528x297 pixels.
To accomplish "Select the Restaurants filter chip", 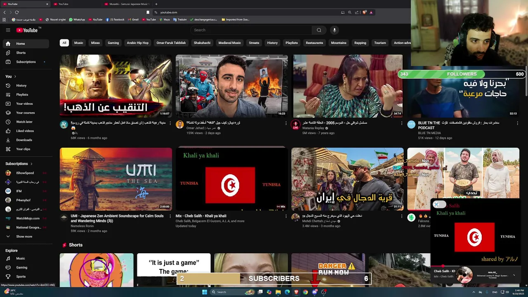I will tap(314, 43).
